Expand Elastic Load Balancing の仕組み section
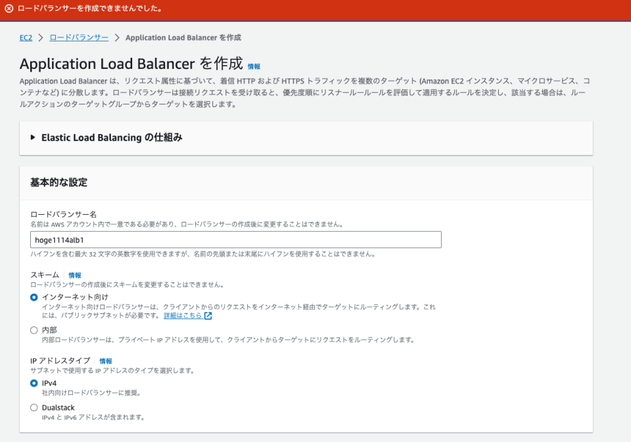This screenshot has width=631, height=442. 106,137
